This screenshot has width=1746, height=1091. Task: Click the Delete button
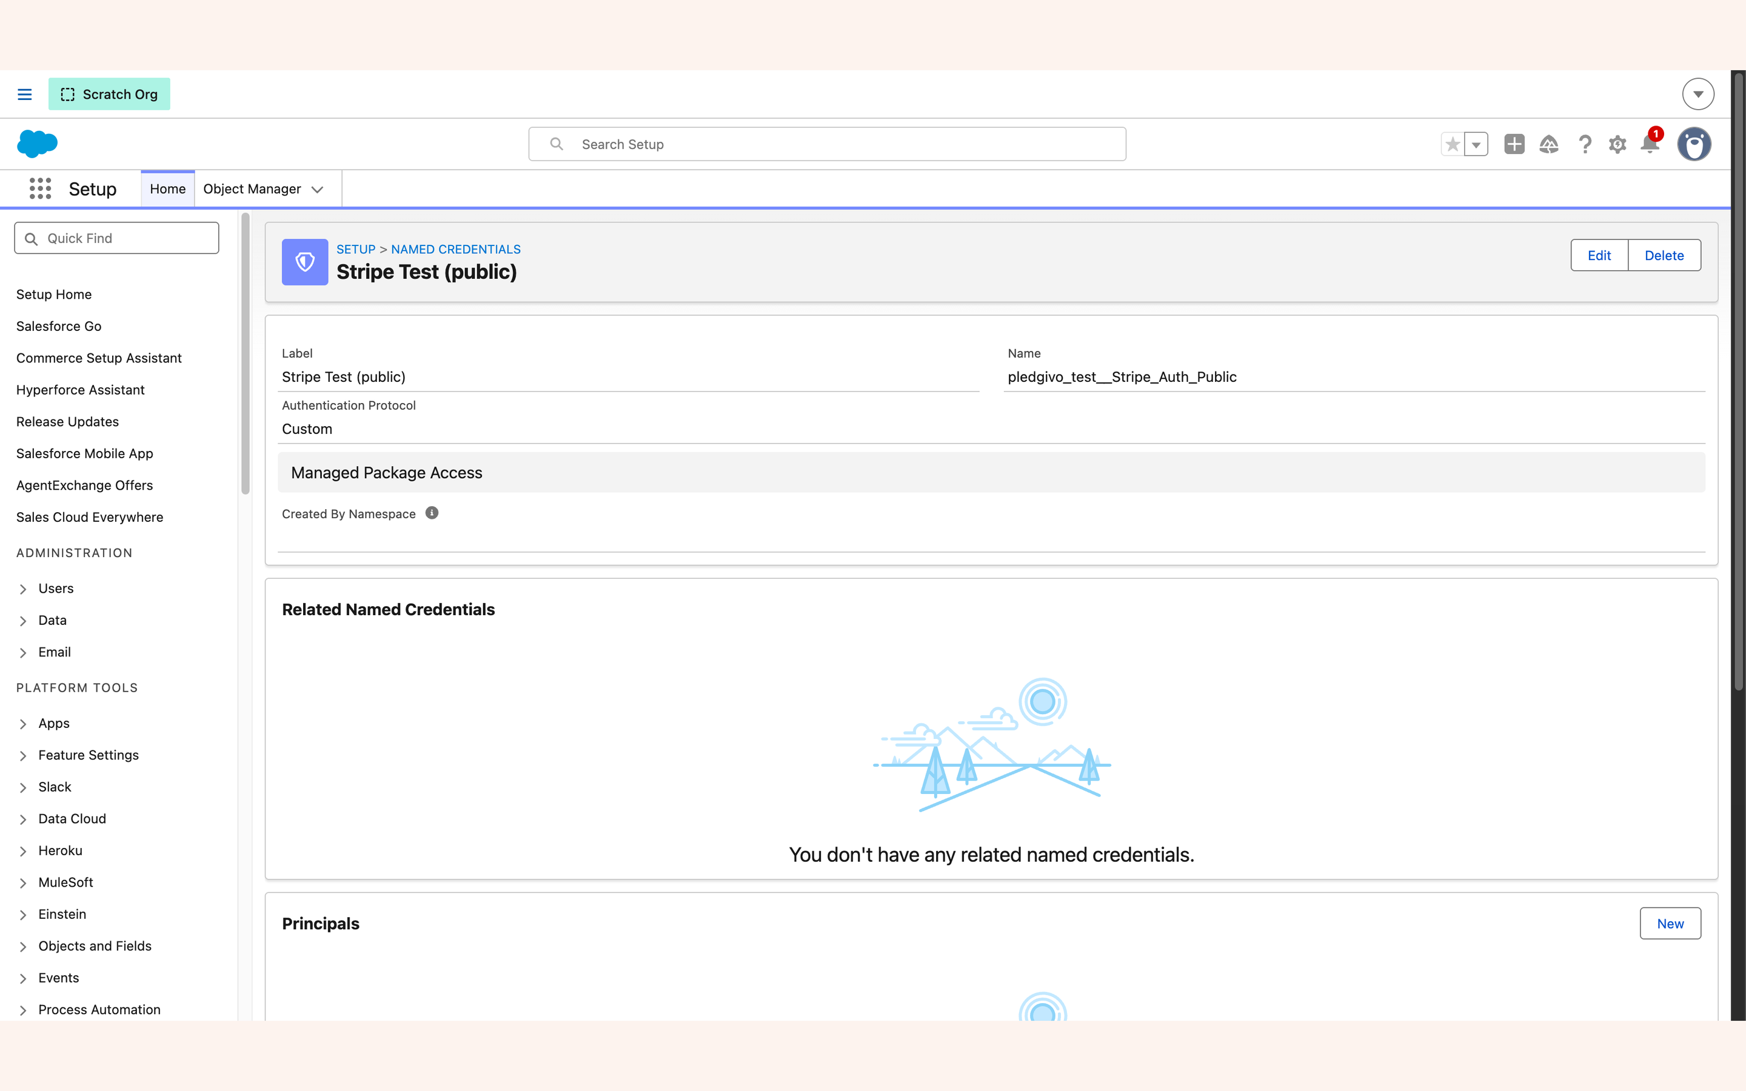(x=1664, y=255)
